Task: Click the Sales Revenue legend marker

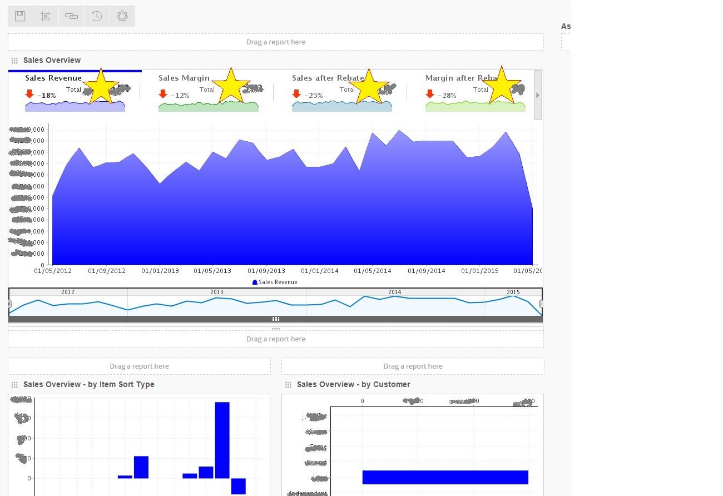Action: coord(255,282)
